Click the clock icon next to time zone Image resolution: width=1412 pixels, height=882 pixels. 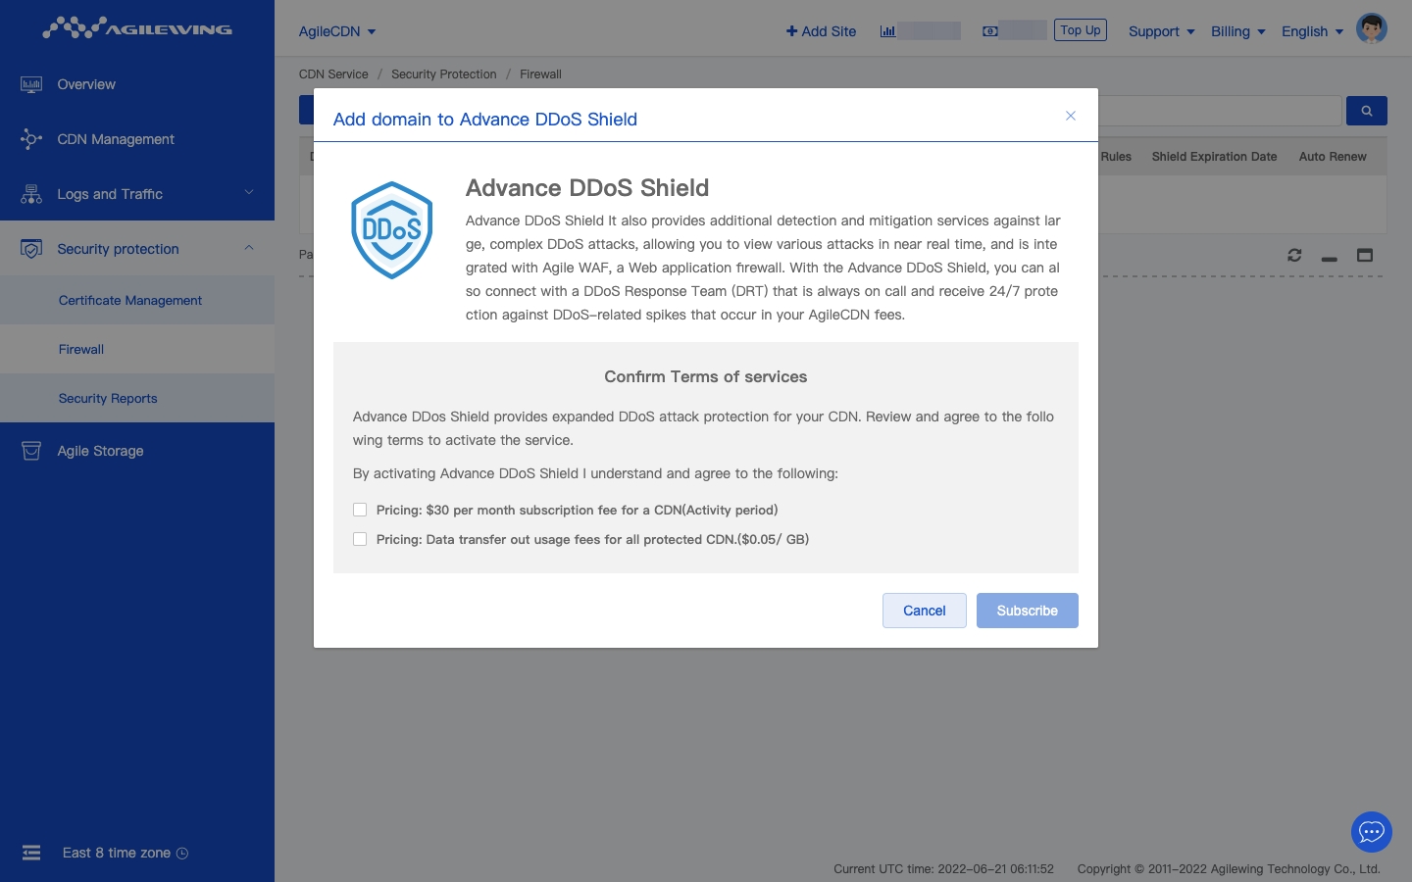tap(181, 854)
